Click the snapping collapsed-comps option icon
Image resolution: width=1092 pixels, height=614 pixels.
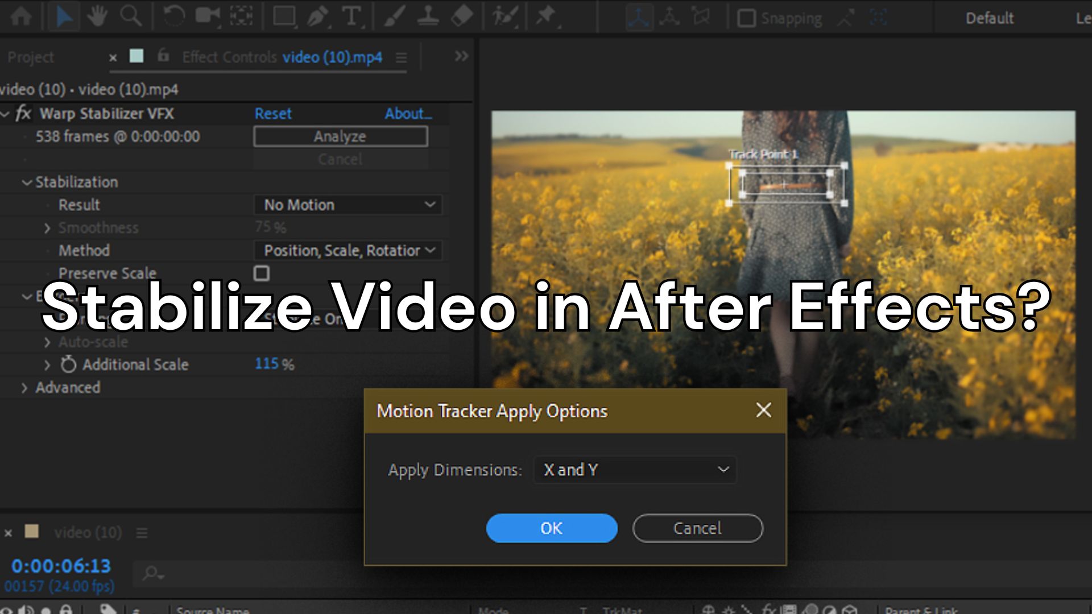[x=878, y=18]
